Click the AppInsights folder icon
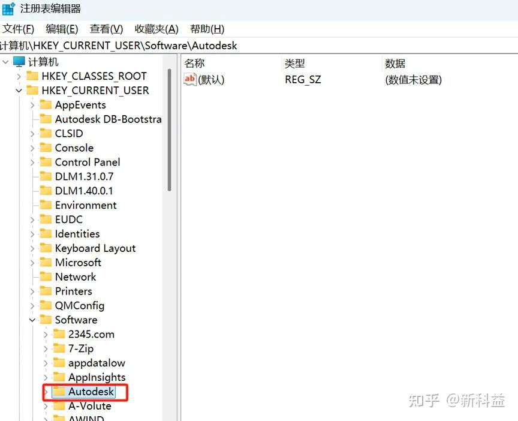Screen dimensions: 518x421 point(59,377)
